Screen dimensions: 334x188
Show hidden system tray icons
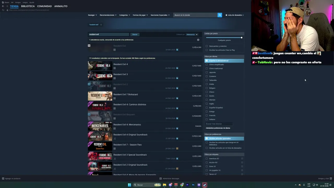(x=296, y=185)
